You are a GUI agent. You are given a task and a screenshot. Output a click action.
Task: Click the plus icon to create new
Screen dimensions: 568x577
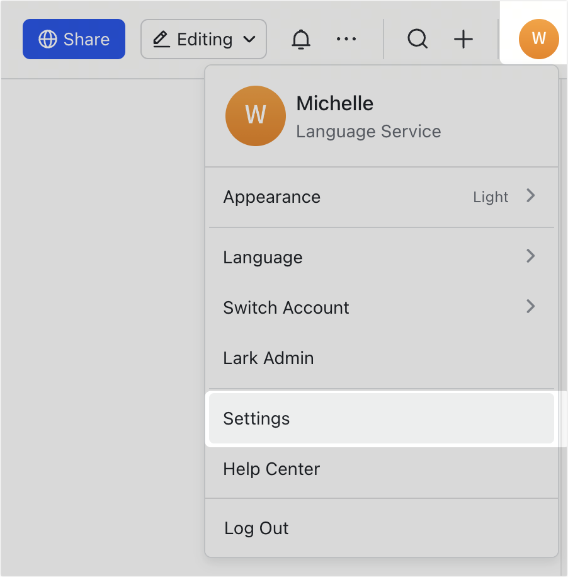pyautogui.click(x=463, y=39)
